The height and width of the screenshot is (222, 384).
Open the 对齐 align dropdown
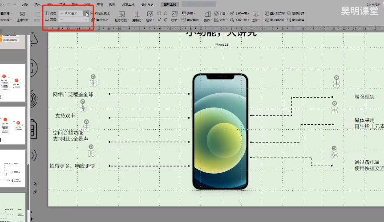tap(221, 20)
